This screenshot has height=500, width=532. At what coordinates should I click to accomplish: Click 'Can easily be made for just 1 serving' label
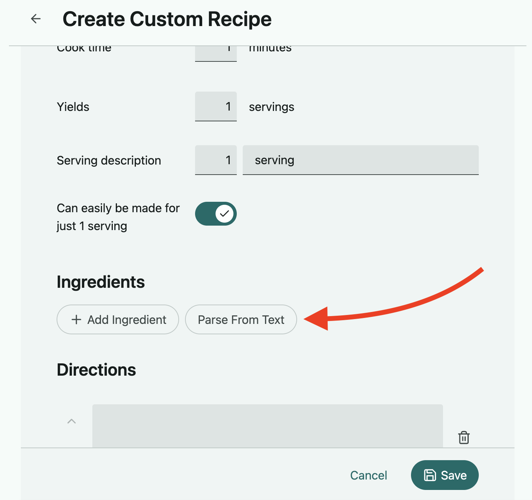click(x=118, y=217)
